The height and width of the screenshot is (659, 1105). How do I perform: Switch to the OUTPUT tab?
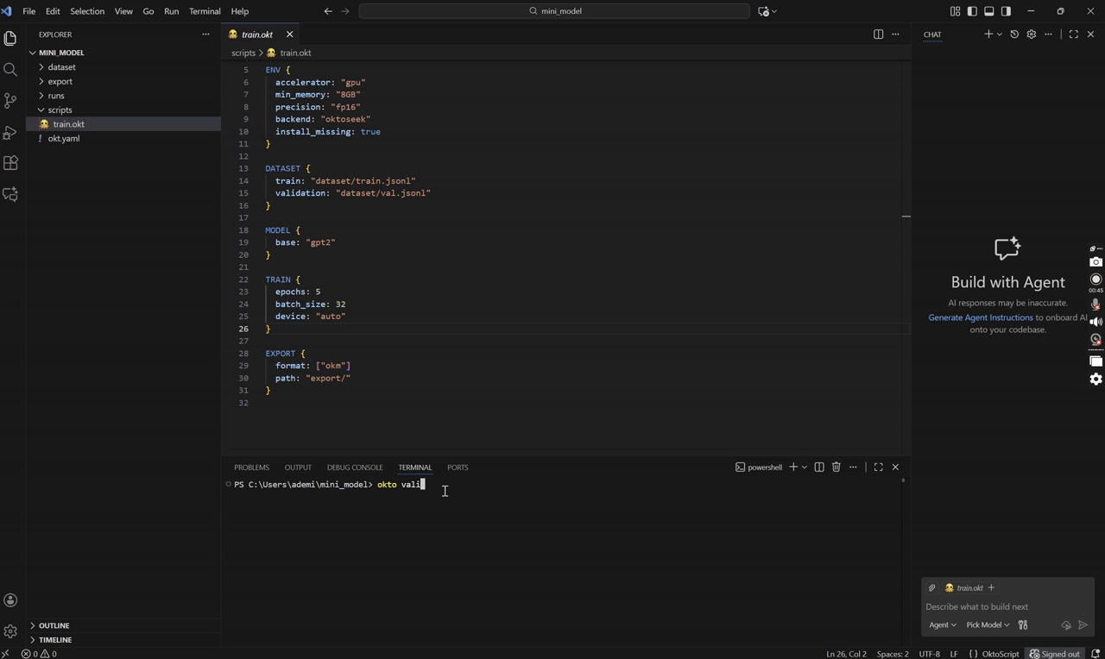297,467
